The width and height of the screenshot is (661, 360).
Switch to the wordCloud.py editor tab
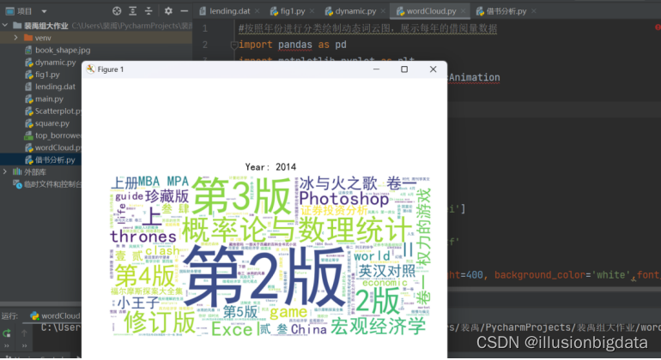pyautogui.click(x=431, y=11)
